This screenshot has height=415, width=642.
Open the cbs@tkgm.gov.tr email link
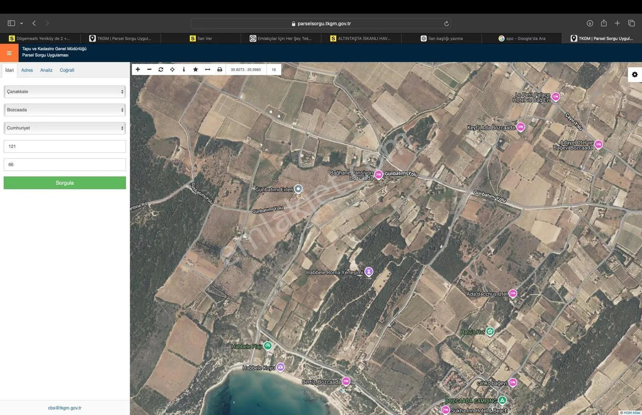tap(65, 408)
